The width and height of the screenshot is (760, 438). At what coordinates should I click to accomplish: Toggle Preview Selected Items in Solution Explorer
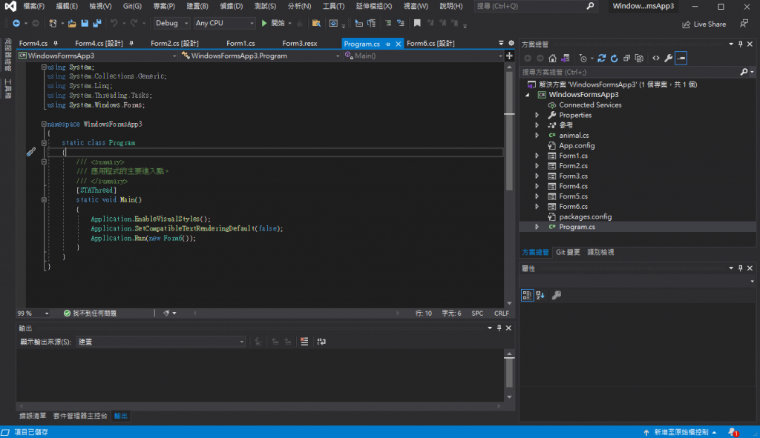(681, 58)
